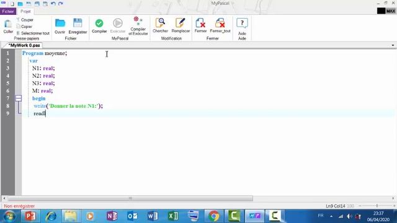This screenshot has width=397, height=223.
Task: Open the Windows Start button
Action: [x=10, y=216]
